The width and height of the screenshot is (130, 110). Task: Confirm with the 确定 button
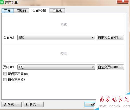pos(90,105)
